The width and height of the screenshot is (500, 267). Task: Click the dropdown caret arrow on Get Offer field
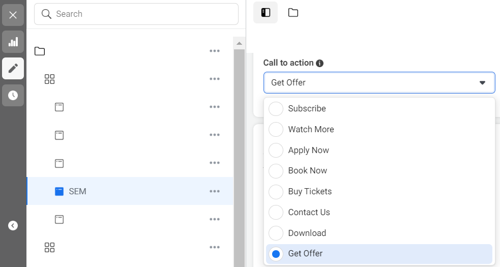point(482,82)
